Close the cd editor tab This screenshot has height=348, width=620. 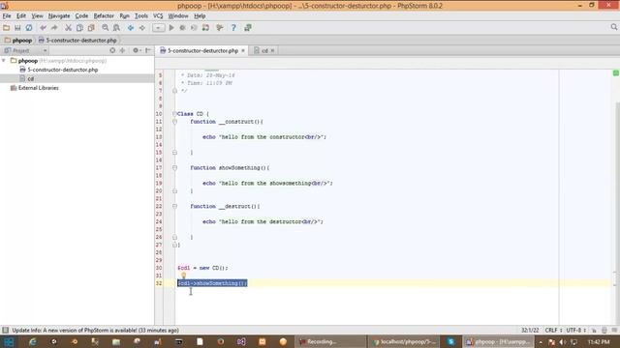(272, 50)
